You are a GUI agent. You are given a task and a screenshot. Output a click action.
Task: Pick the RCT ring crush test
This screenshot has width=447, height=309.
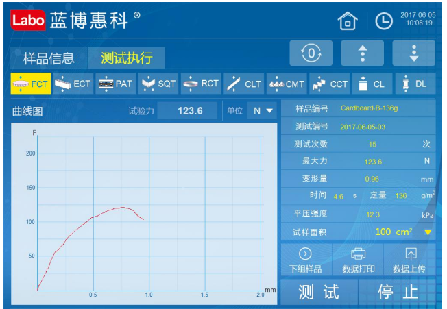coord(201,84)
